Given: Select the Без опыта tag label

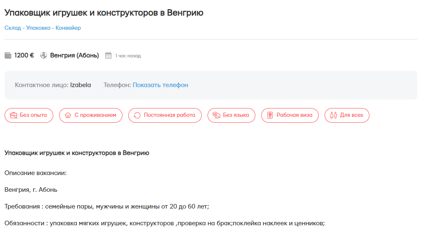Looking at the screenshot, I should (x=34, y=115).
